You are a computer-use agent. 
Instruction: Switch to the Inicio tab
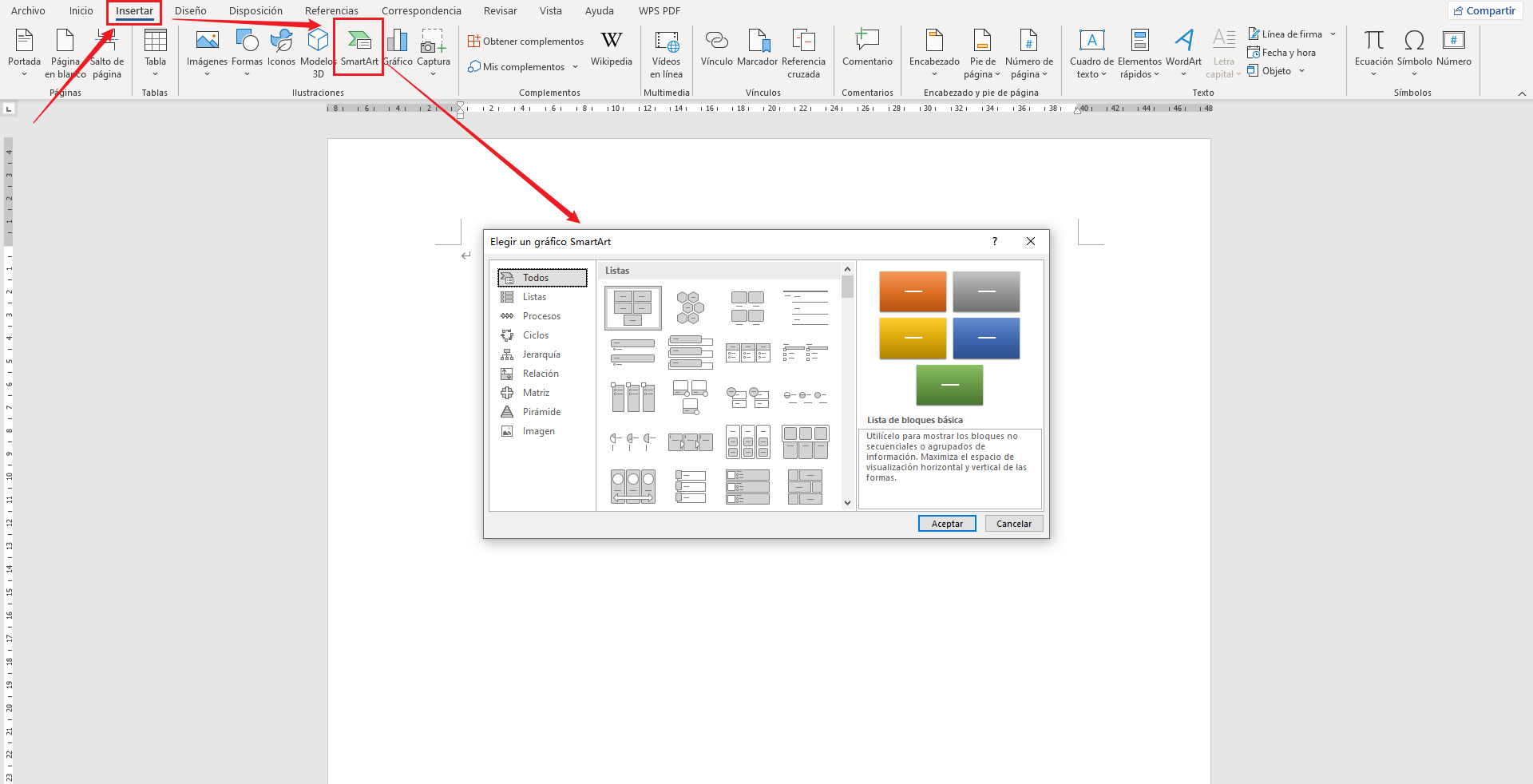pyautogui.click(x=81, y=11)
